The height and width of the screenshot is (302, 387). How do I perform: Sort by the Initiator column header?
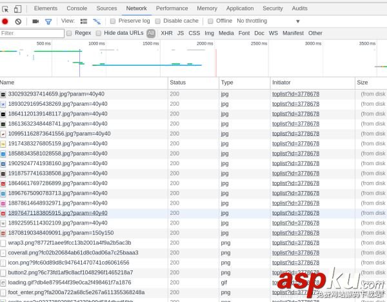(x=312, y=83)
